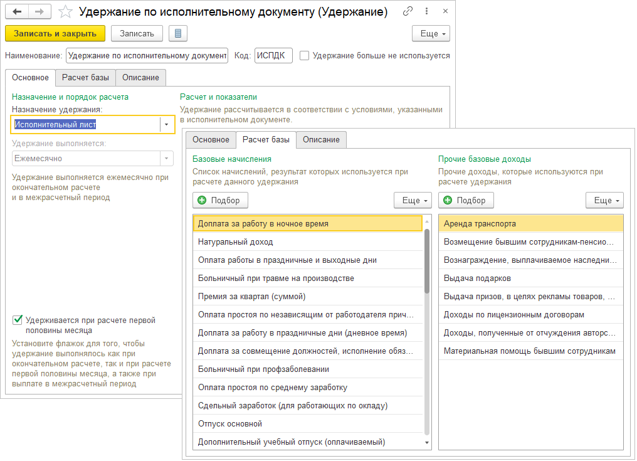
Task: Open 'Расчет базы' tab in main window
Action: tap(85, 78)
